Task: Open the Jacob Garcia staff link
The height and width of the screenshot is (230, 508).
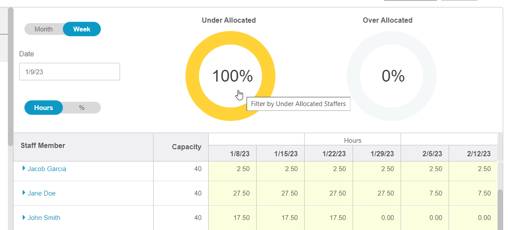Action: point(47,169)
